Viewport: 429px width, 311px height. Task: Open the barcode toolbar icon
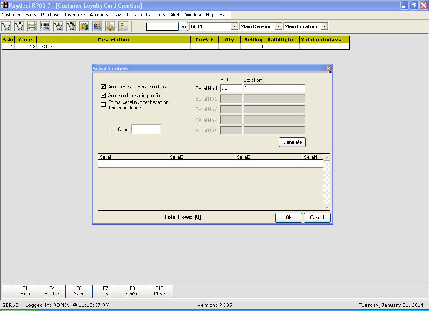point(45,26)
